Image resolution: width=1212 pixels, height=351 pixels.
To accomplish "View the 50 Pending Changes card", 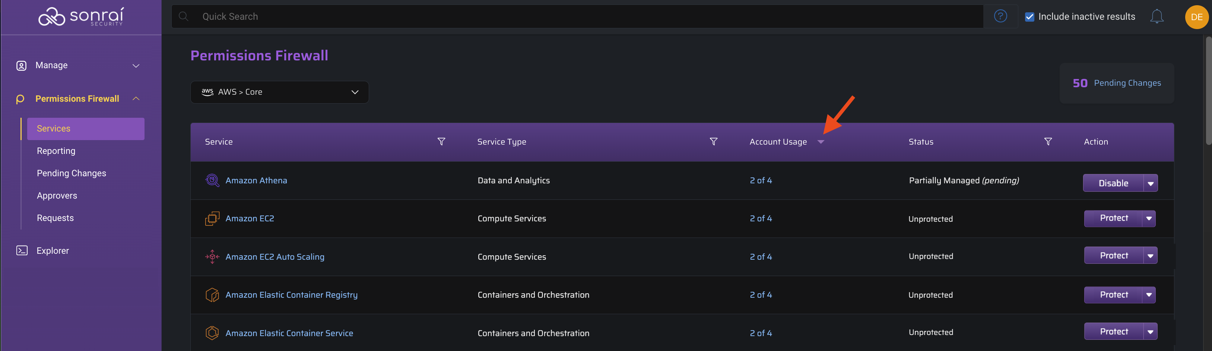I will (x=1117, y=83).
